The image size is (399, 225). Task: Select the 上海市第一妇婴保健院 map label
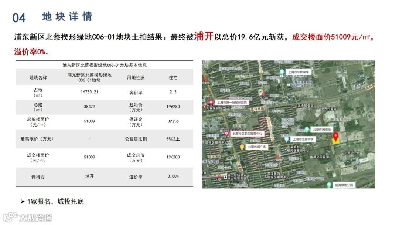click(x=232, y=103)
